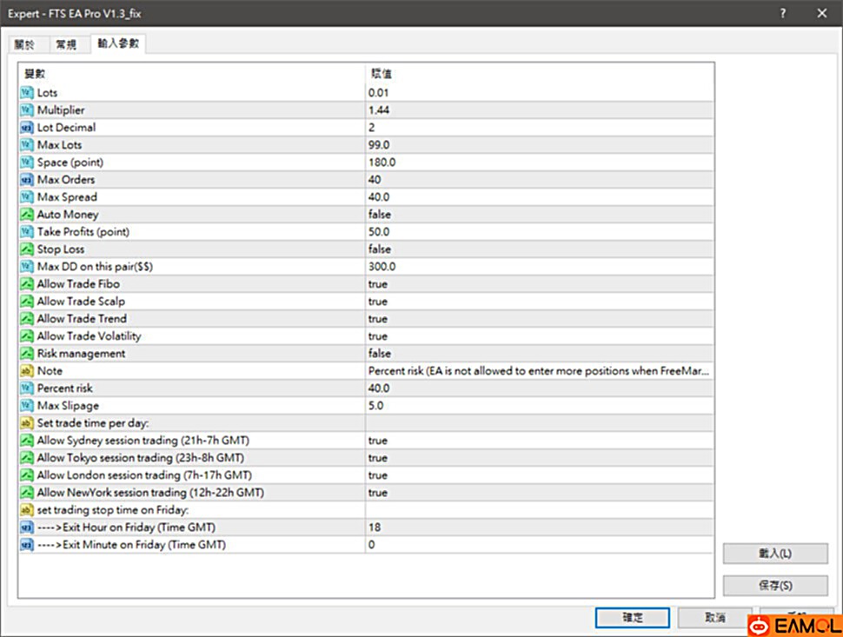This screenshot has width=843, height=637.
Task: Click the icon beside Max DD on this pair
Action: pos(27,267)
